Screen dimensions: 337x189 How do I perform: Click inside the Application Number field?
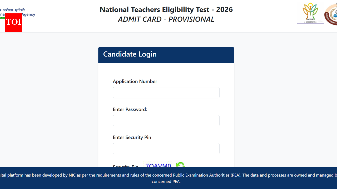166,92
